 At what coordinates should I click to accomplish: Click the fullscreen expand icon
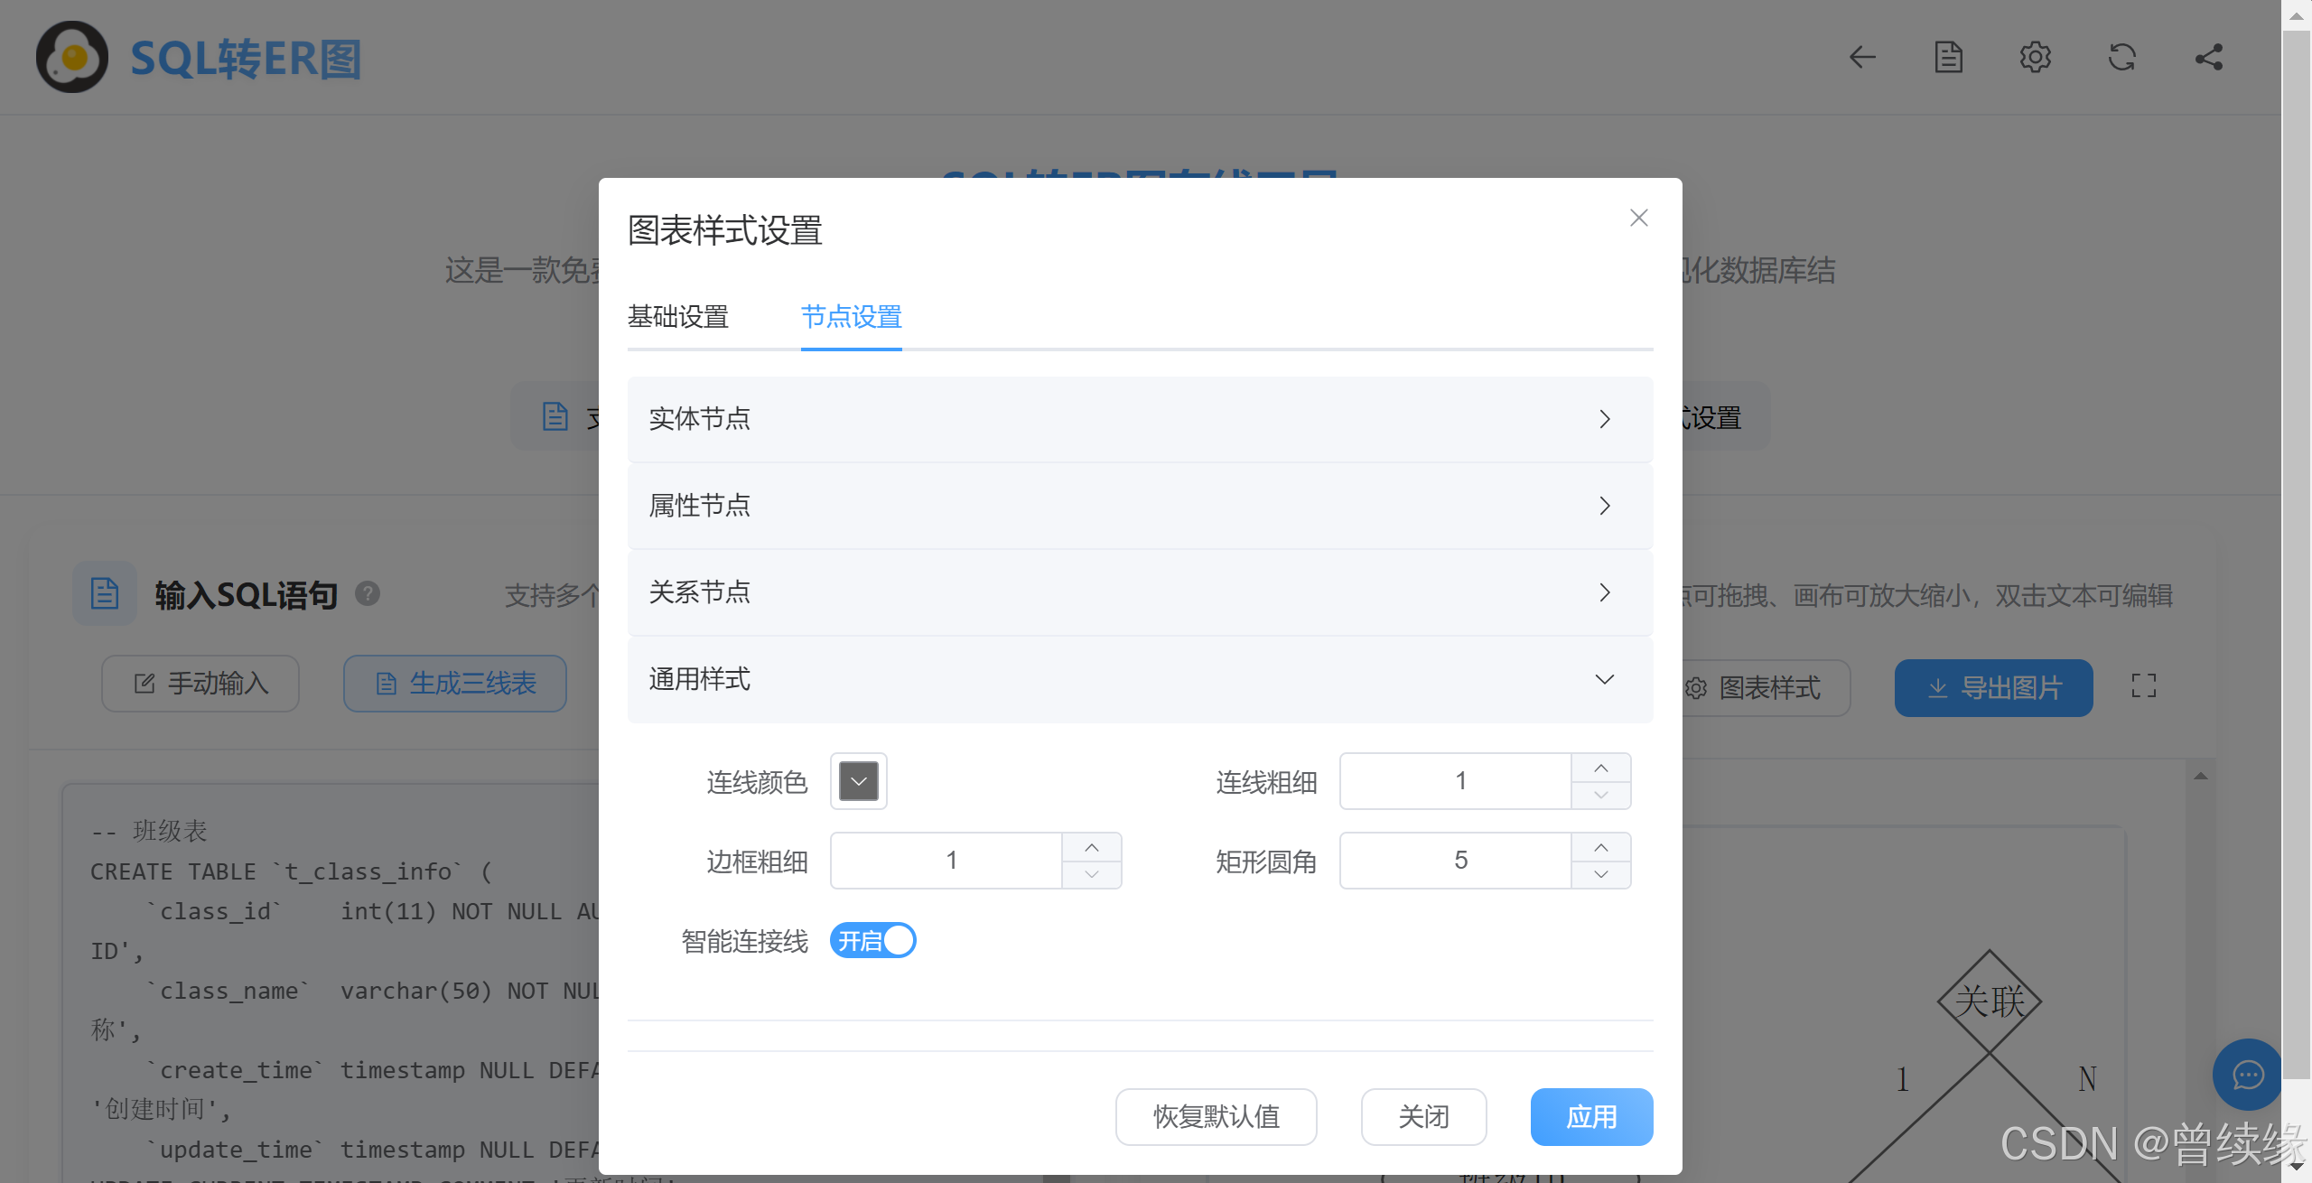[x=2143, y=686]
